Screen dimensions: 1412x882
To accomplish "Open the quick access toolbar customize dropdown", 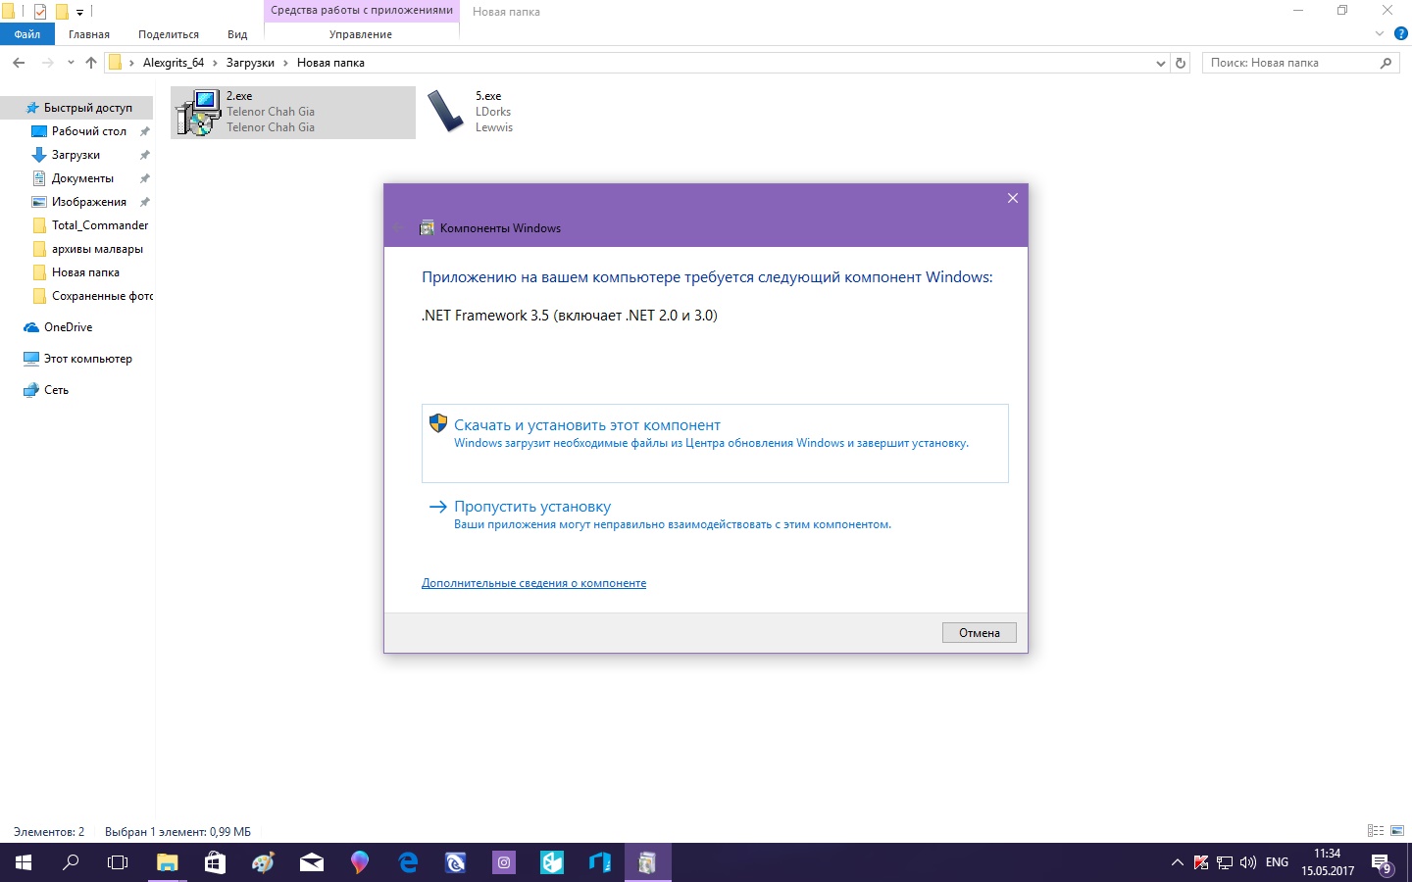I will (79, 13).
